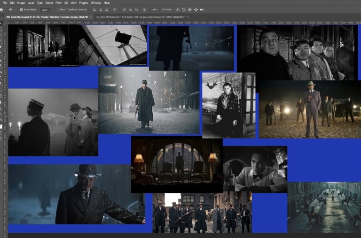This screenshot has height=238, width=361.
Task: Close the RH Look Book.psd tab
Action: point(90,16)
